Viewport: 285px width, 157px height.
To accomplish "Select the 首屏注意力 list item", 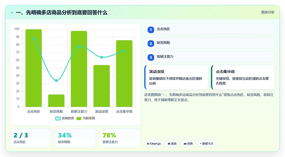I will coord(210,57).
